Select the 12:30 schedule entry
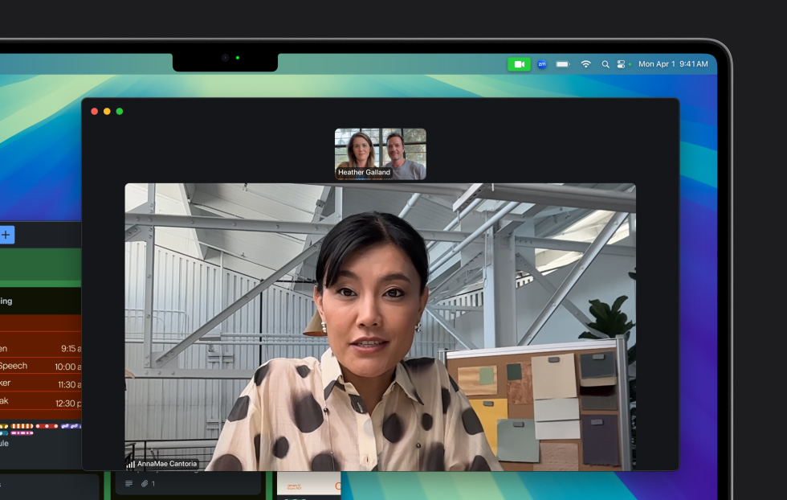Screen dimensions: 787x500 40,402
